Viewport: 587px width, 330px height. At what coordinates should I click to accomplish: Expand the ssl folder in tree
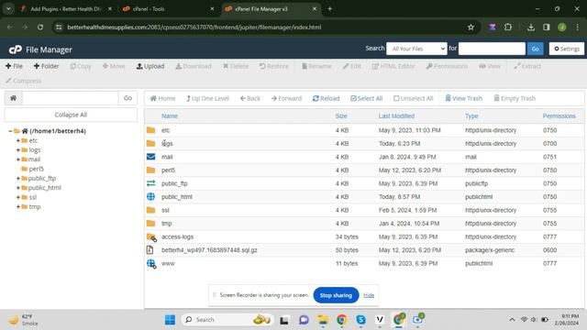[x=18, y=197]
